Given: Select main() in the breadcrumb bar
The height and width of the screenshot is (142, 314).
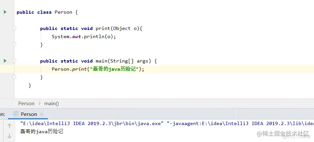Looking at the screenshot, I should coord(52,104).
